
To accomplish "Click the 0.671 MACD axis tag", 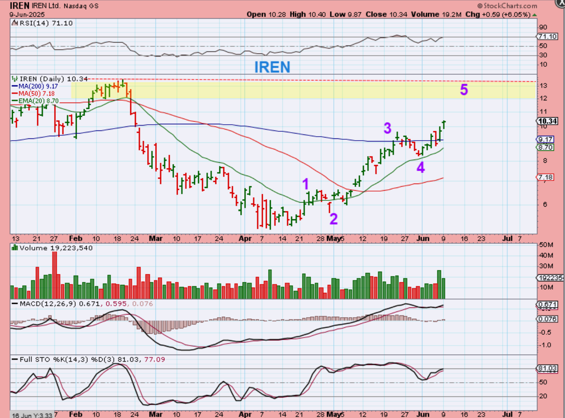I will pos(546,305).
